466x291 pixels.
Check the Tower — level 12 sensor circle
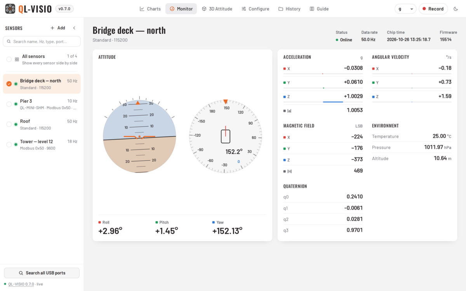coord(9,144)
